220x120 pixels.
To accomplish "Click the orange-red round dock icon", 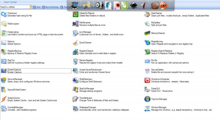I will [x=163, y=5].
